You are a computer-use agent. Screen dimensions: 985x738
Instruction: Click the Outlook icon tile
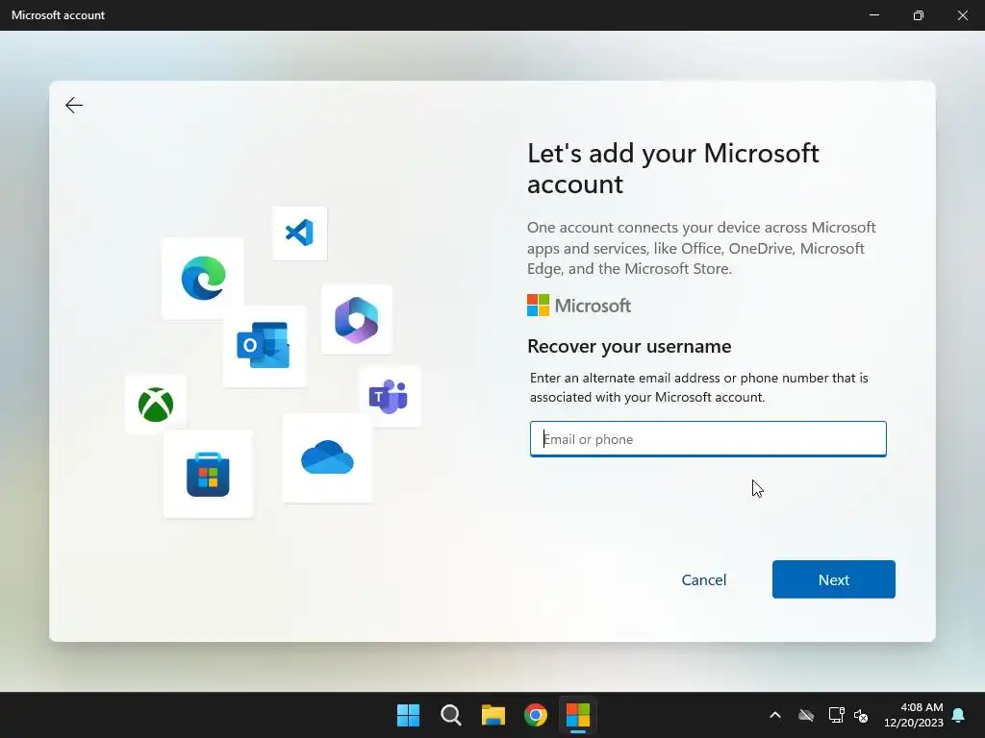(x=264, y=346)
